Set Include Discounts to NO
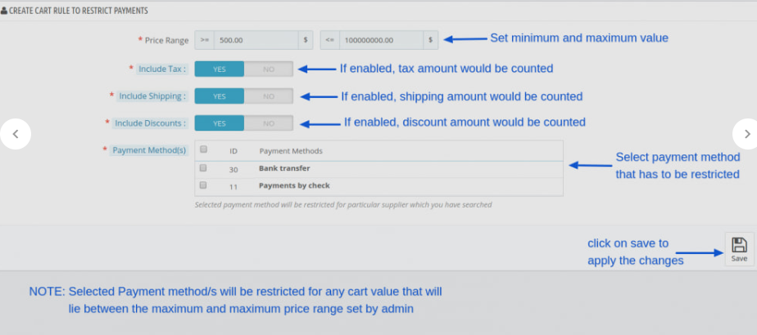The image size is (757, 335). (x=268, y=123)
